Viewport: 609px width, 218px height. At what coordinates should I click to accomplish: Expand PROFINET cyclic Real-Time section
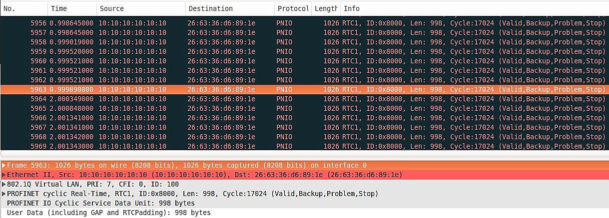(4, 194)
